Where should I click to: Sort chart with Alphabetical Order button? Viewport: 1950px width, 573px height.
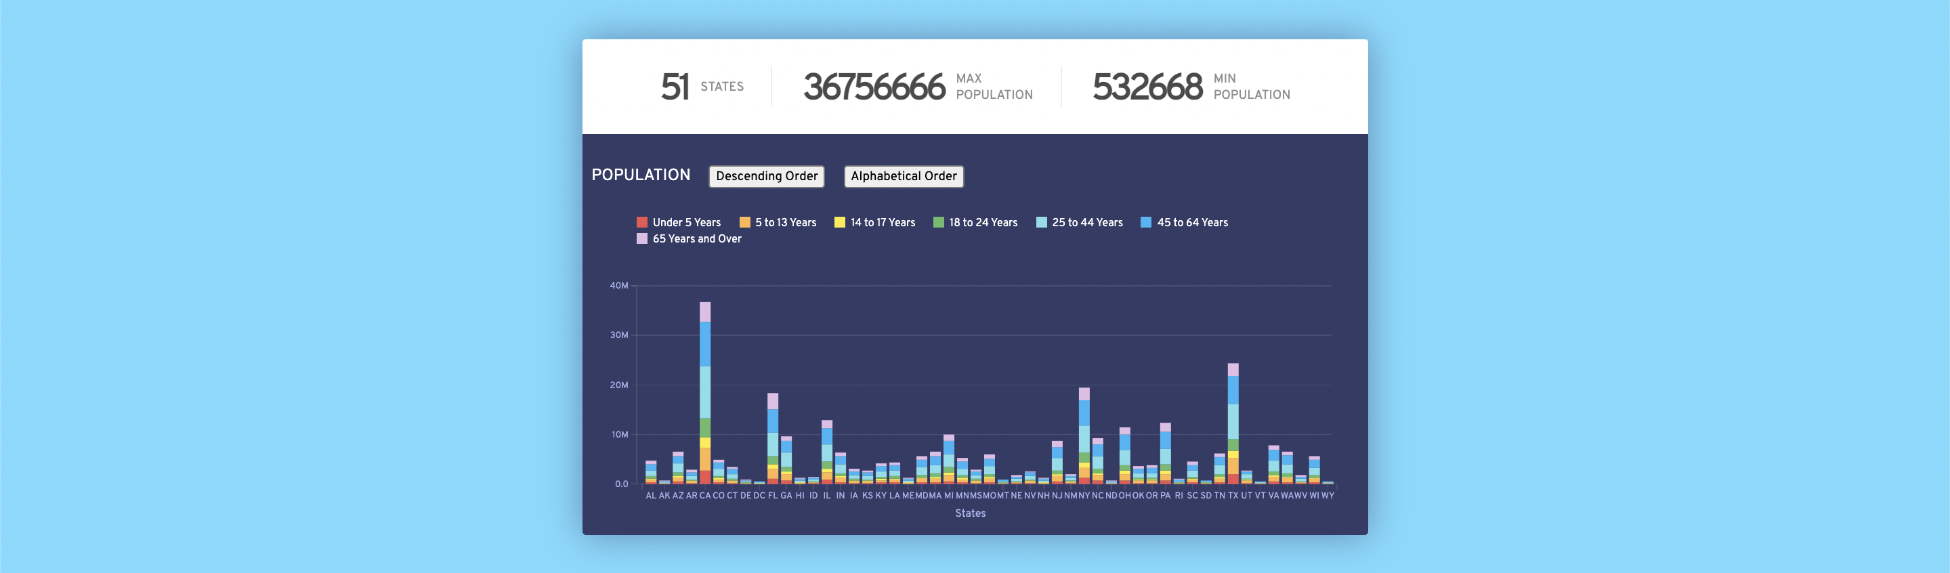(903, 176)
